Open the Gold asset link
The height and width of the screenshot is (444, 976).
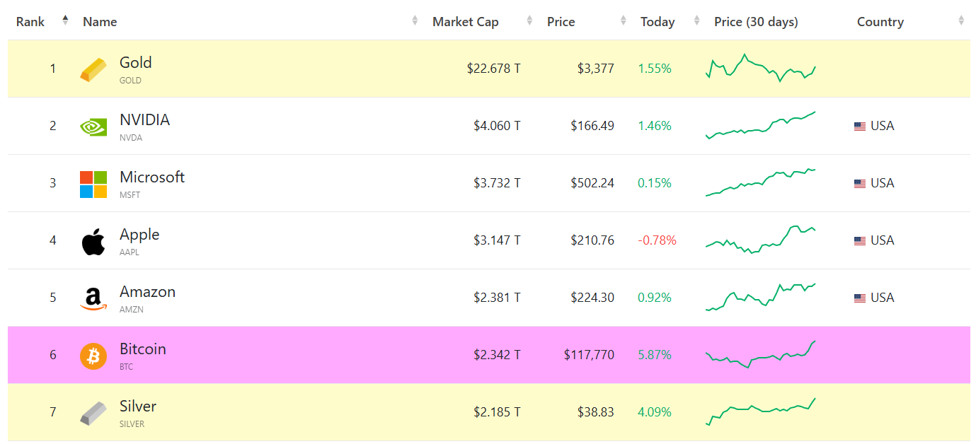(x=135, y=62)
